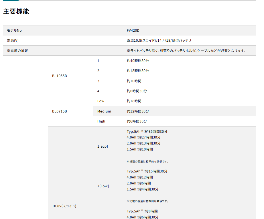Screen dimensions: 264x219
Task: Select the Low mode cell for BL0715B
Action: click(101, 101)
